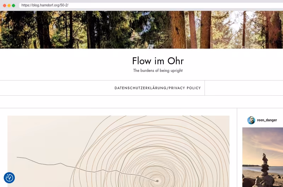This screenshot has height=187, width=283.
Task: Click the white space below the navigation bar
Action: 141,102
